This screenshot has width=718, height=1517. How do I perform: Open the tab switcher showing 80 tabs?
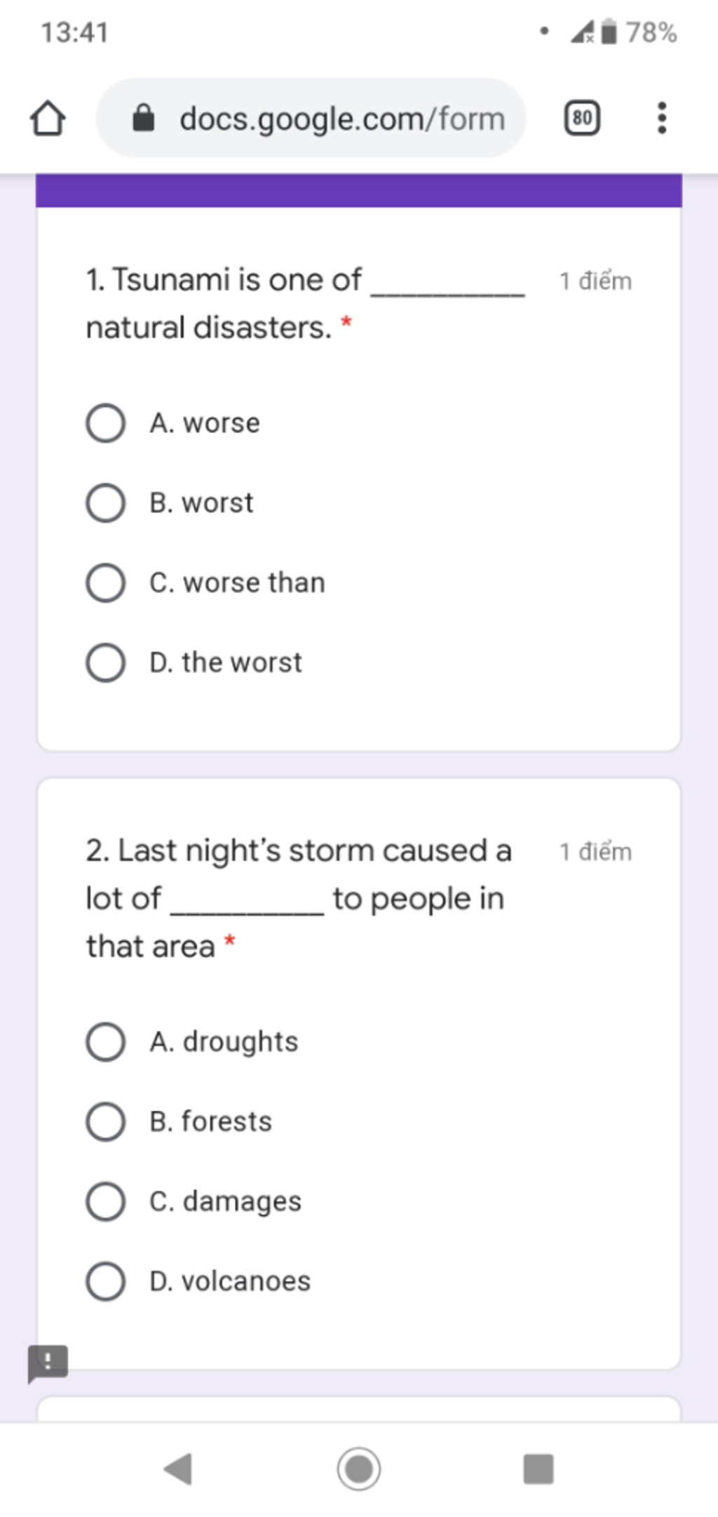[x=582, y=118]
